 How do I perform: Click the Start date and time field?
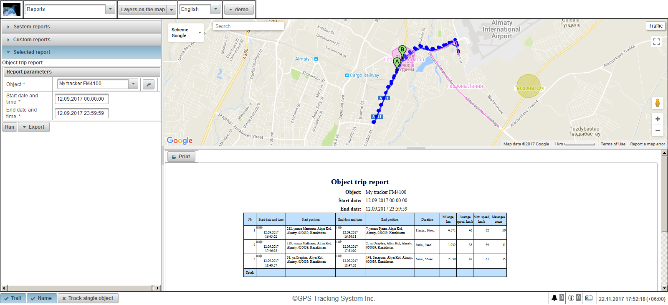82,99
